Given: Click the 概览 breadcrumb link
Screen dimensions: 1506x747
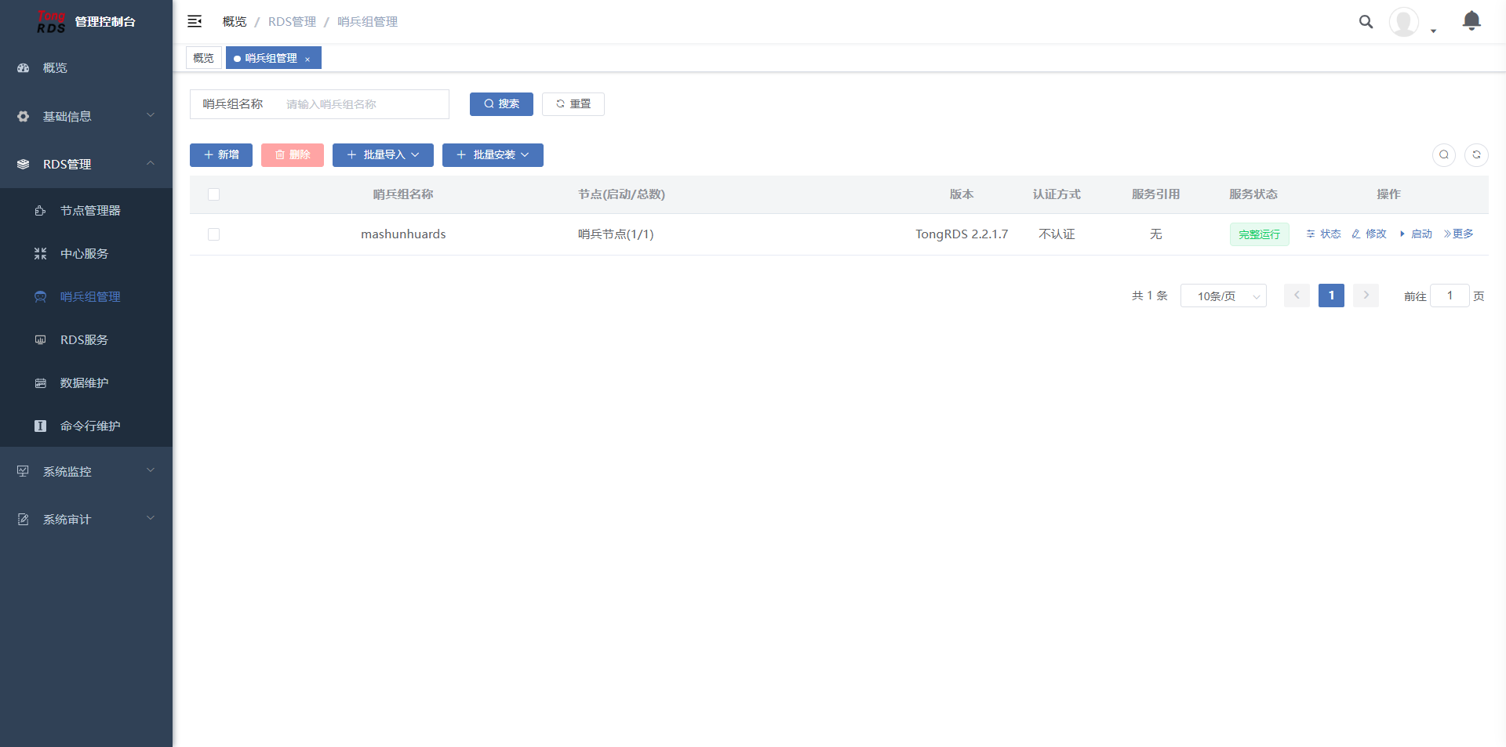Looking at the screenshot, I should (x=235, y=22).
